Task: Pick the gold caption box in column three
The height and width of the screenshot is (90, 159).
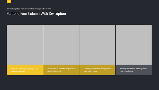Action: [x=97, y=70]
